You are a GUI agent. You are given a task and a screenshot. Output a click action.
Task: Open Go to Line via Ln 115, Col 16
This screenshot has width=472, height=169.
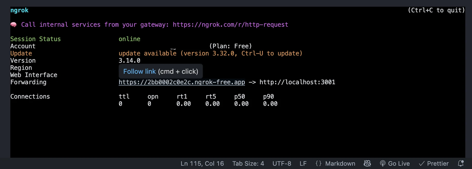coord(202,163)
